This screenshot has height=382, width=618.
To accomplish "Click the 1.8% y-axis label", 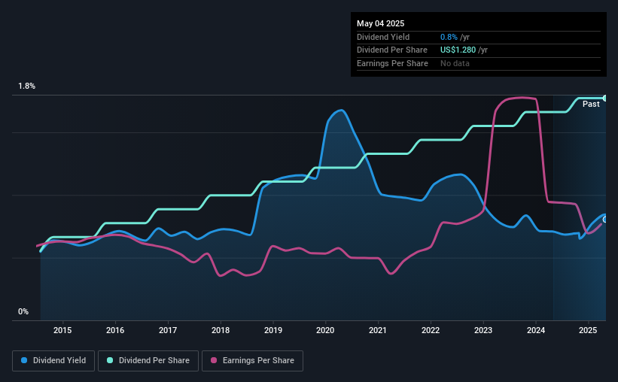I will [x=27, y=86].
